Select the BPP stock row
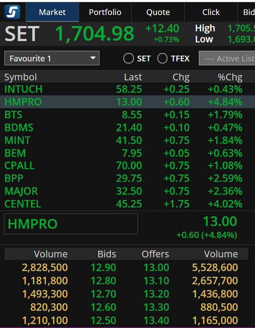255x328 pixels. tap(127, 178)
